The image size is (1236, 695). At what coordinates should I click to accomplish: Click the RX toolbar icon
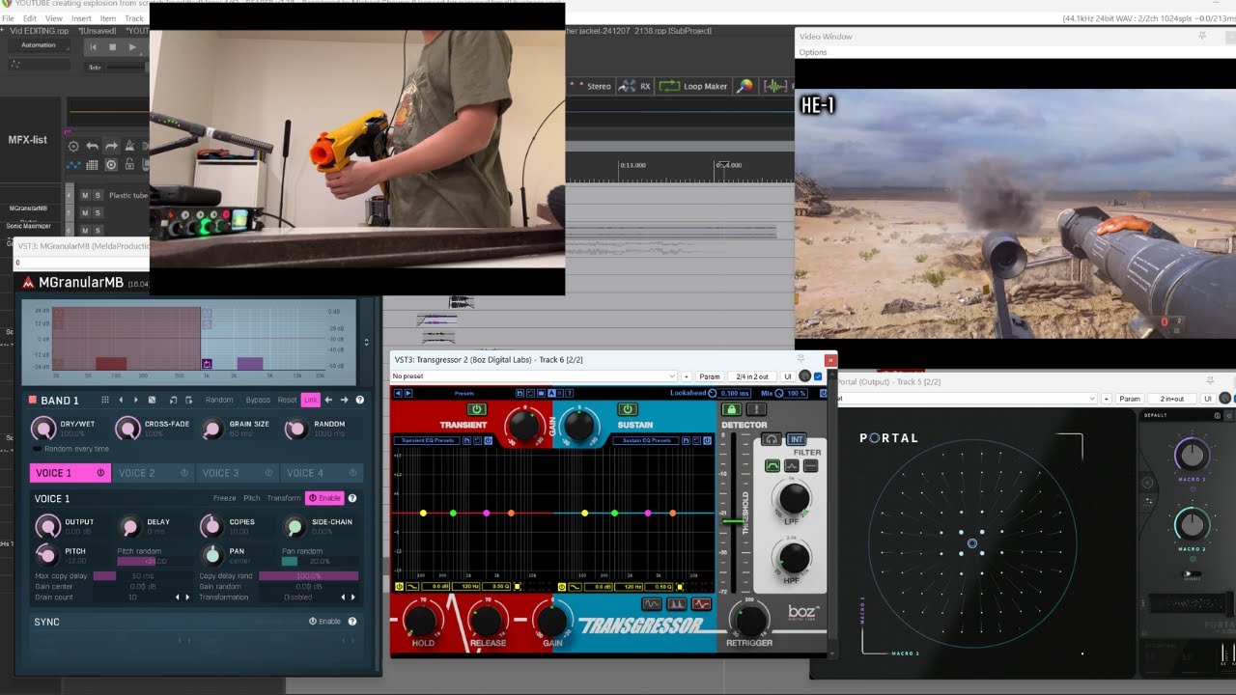tap(634, 86)
